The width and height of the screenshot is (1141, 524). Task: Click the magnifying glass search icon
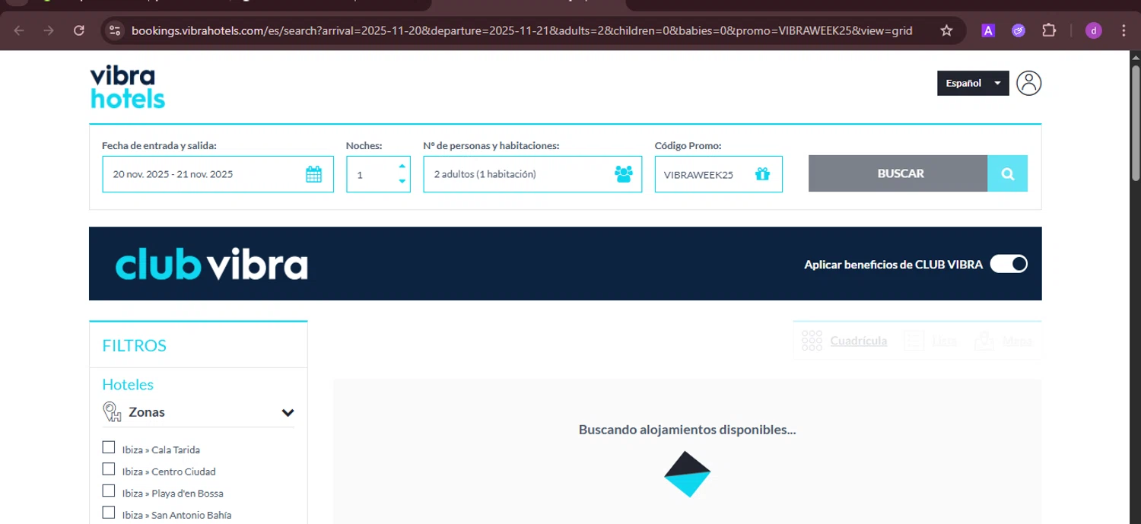[1008, 173]
